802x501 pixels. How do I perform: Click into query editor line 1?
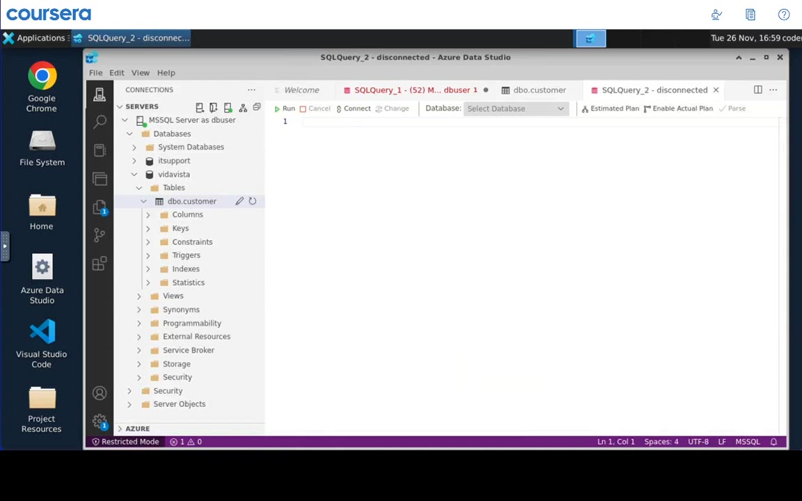pos(540,122)
